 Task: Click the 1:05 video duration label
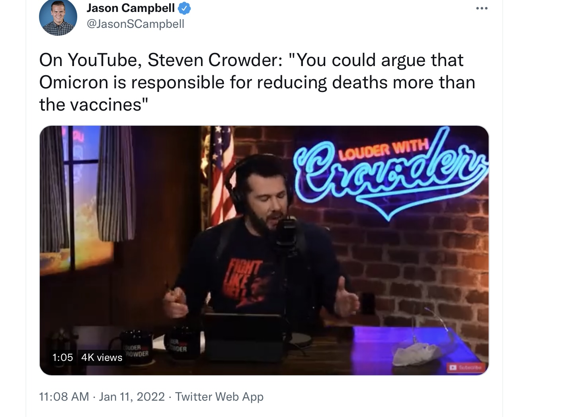point(62,357)
